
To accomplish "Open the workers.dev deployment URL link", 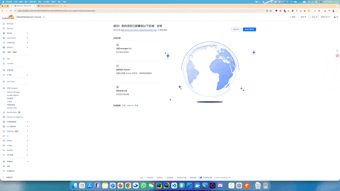I will click(139, 30).
